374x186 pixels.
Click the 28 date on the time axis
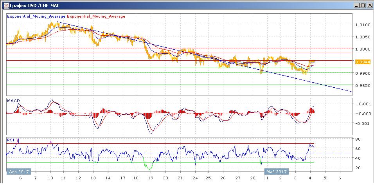[x=252, y=177]
